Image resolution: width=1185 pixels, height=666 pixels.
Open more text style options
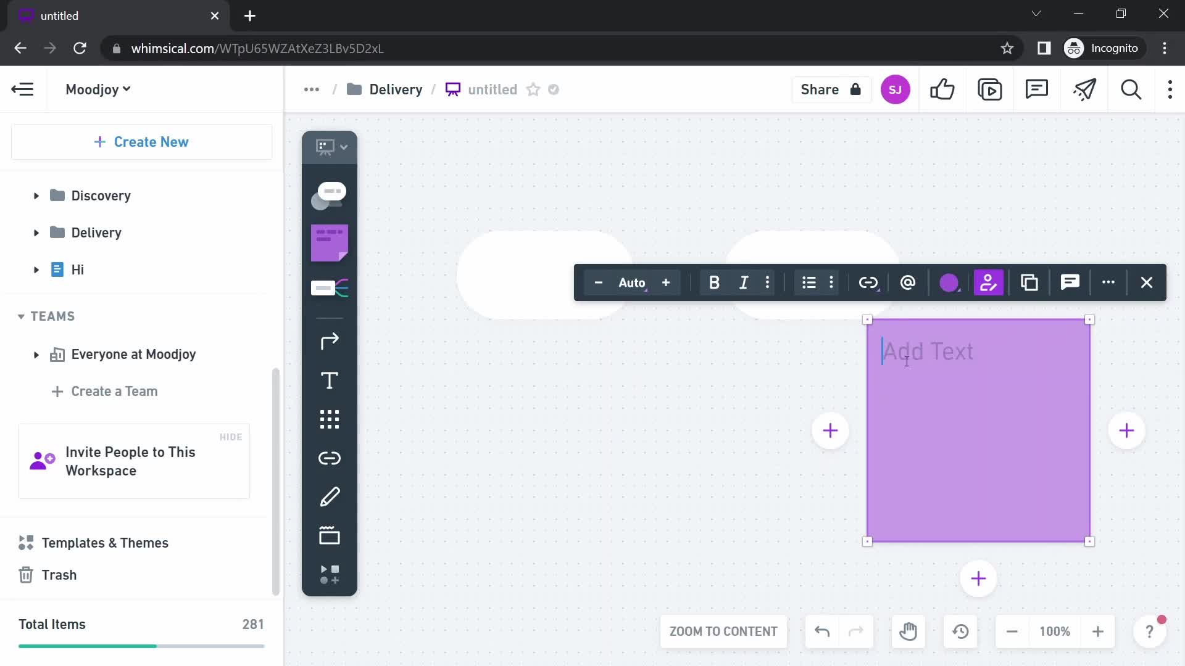point(768,282)
